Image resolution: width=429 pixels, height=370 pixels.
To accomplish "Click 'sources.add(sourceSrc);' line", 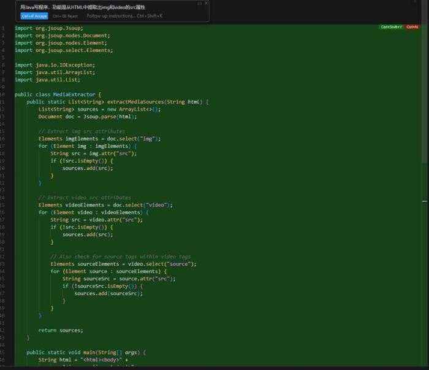I will (108, 294).
